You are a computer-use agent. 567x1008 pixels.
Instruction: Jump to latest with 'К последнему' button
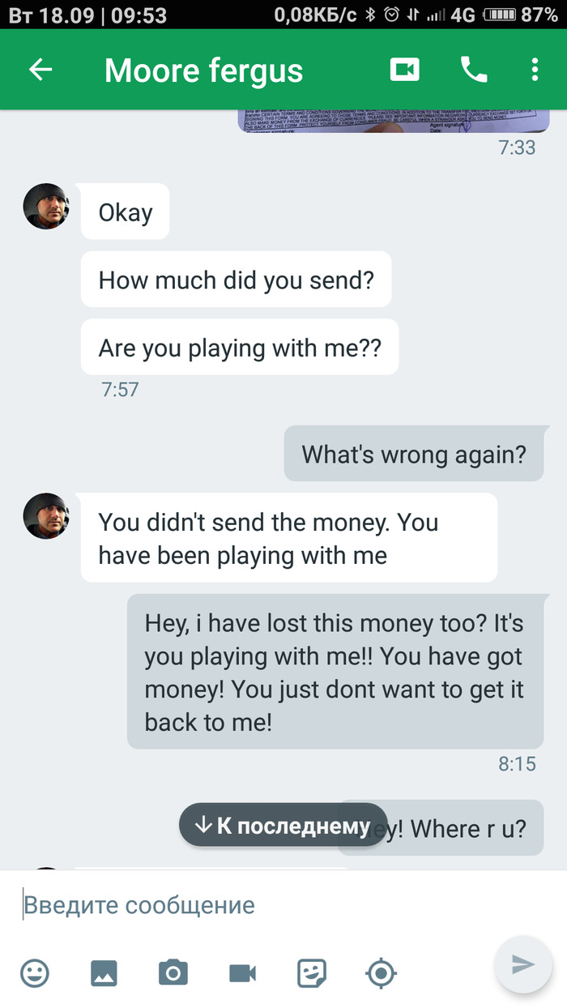[x=283, y=825]
